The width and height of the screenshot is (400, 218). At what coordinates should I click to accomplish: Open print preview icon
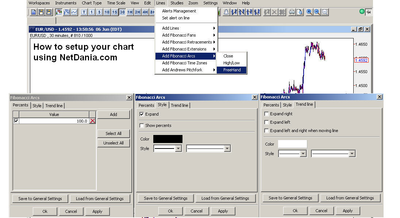pyautogui.click(x=300, y=12)
